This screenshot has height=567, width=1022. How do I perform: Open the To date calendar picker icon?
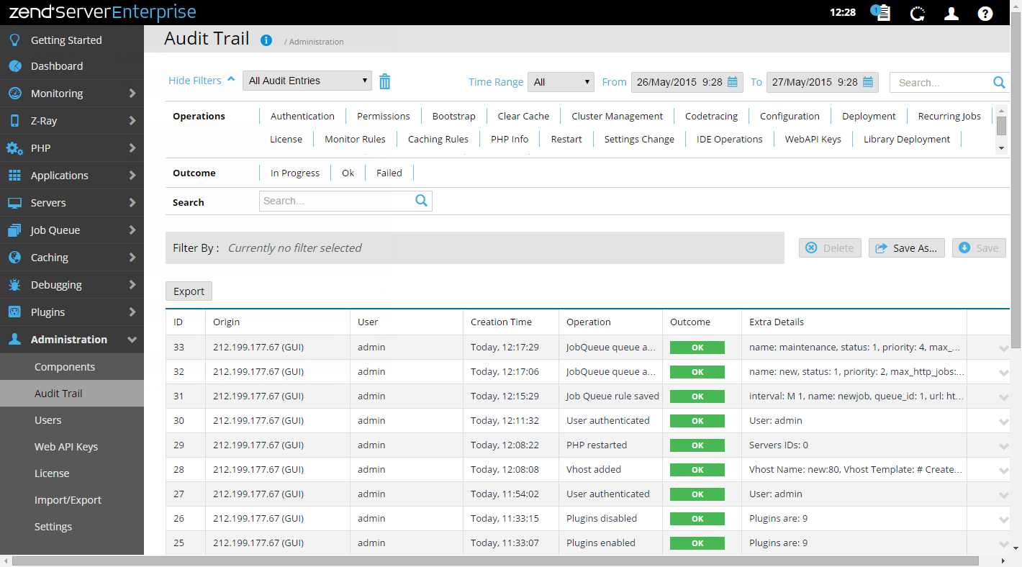coord(868,82)
